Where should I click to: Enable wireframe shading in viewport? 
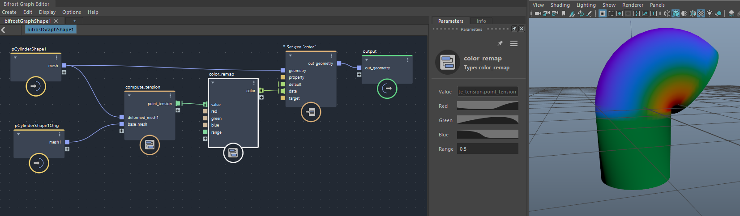[667, 13]
